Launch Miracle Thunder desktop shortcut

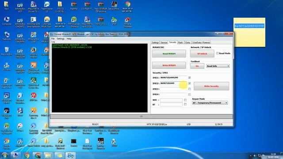click(128, 22)
